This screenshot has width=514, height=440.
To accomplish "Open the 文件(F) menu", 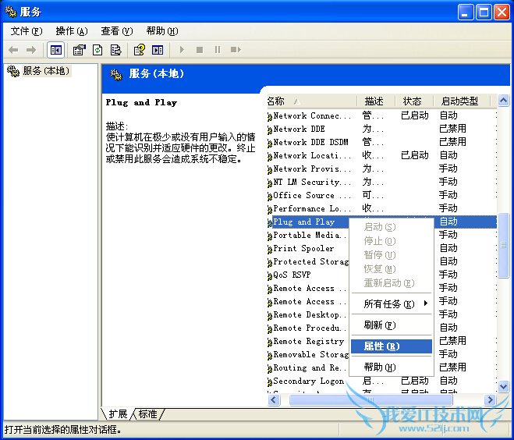I will pyautogui.click(x=27, y=31).
